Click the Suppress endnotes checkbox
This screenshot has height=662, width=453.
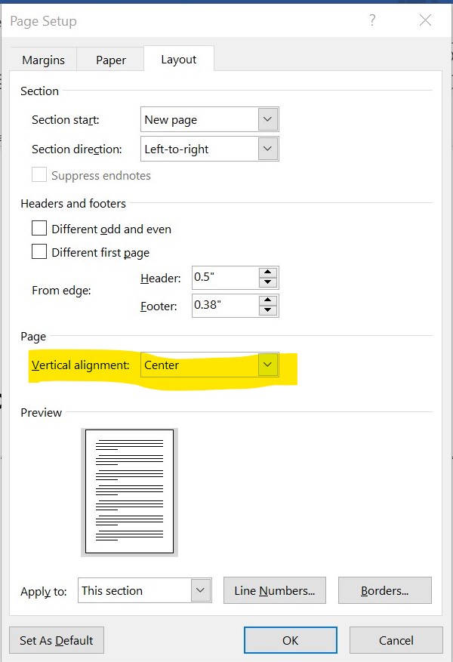click(39, 175)
